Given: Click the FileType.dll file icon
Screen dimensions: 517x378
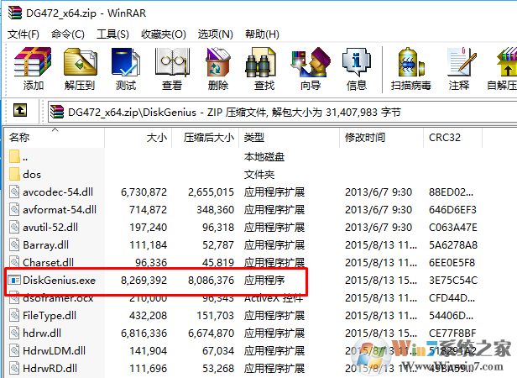Looking at the screenshot, I should point(14,315).
